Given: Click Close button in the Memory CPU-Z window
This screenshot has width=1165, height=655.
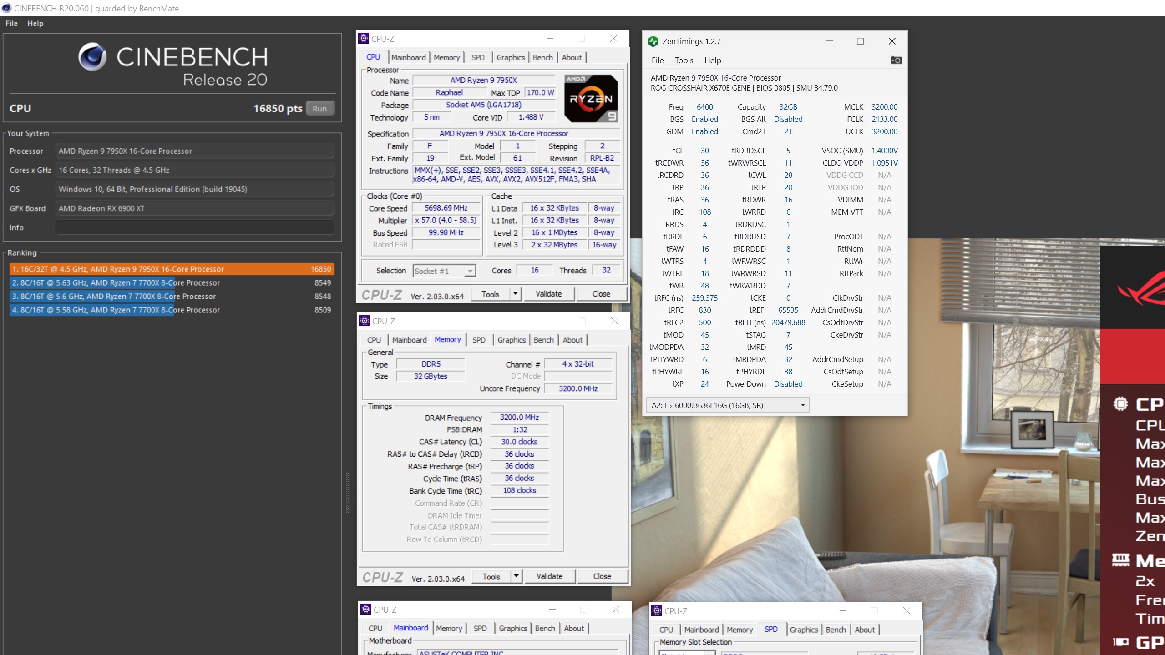Looking at the screenshot, I should (x=602, y=576).
